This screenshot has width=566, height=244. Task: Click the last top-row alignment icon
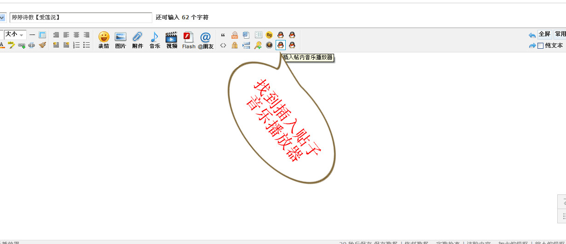coord(87,35)
